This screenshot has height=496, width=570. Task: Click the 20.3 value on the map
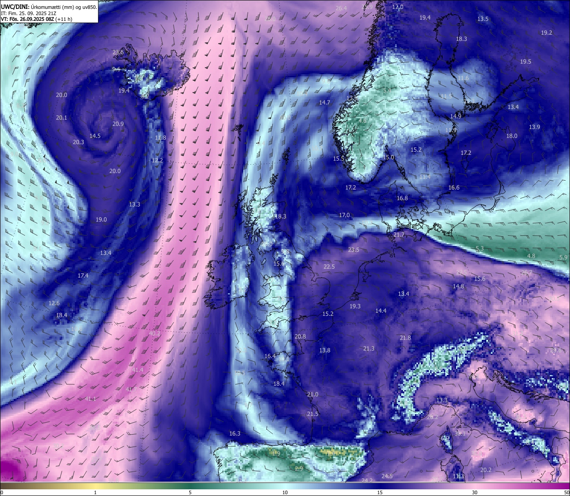click(x=78, y=142)
